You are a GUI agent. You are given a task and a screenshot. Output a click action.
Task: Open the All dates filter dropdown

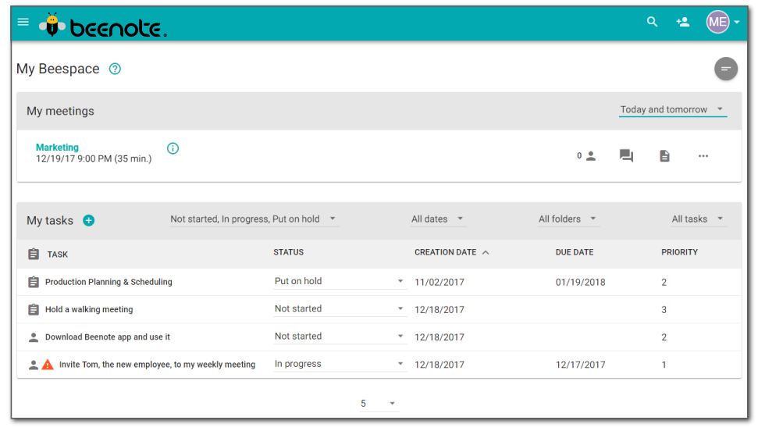pos(438,219)
